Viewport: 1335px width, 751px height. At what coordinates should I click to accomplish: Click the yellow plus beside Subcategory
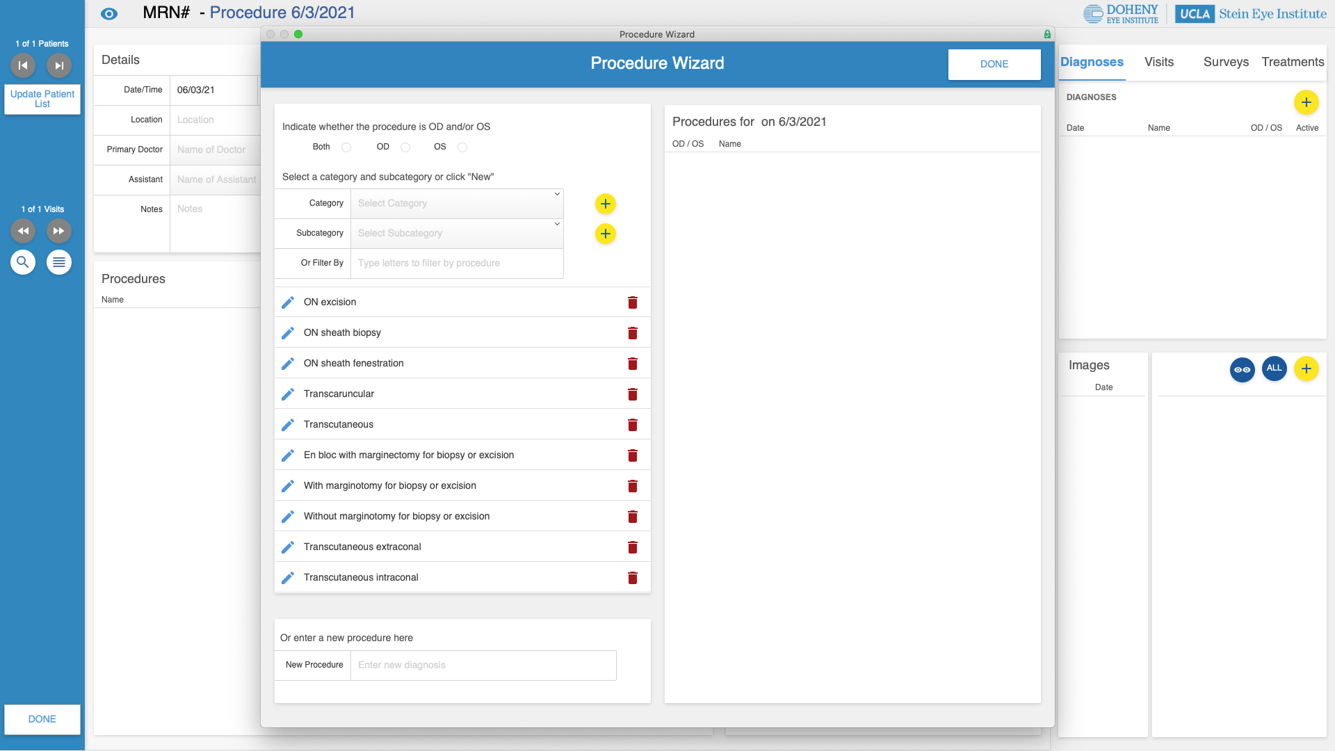[606, 234]
